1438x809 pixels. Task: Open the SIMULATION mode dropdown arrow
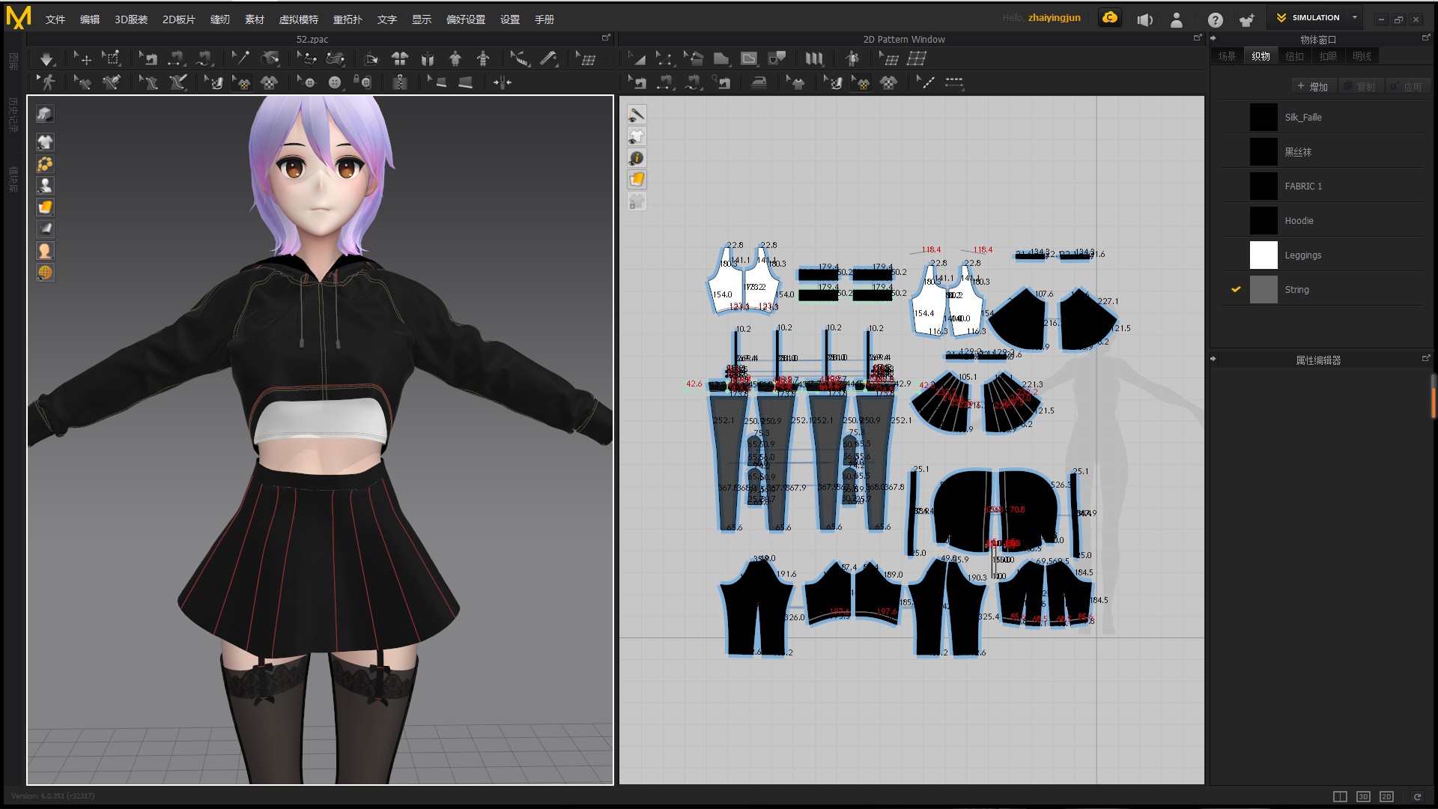(1354, 17)
